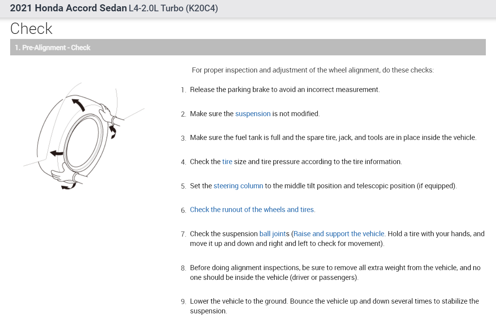The width and height of the screenshot is (496, 320).
Task: Click the tire and wheel illustration
Action: coord(82,136)
